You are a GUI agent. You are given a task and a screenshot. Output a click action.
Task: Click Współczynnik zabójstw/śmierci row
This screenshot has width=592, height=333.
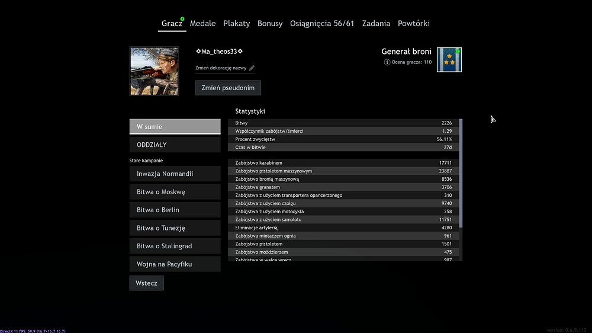(343, 131)
